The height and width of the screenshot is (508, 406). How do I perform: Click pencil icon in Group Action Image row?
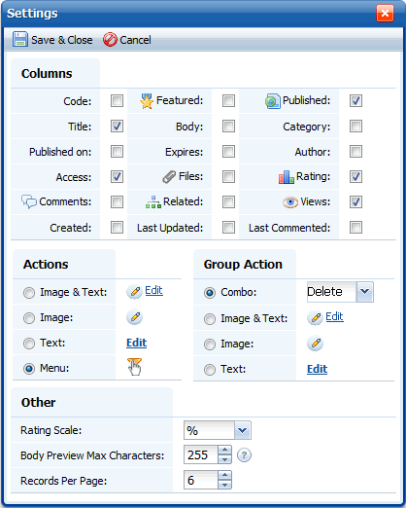pyautogui.click(x=315, y=344)
